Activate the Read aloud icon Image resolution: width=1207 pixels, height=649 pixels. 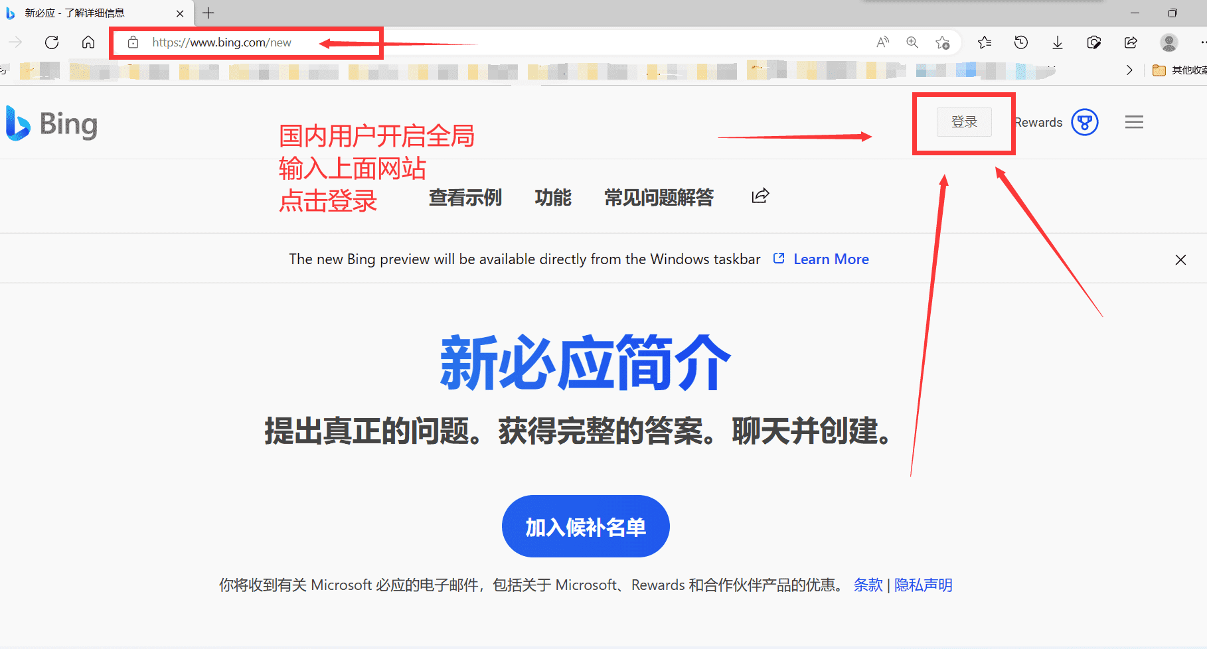pos(882,42)
